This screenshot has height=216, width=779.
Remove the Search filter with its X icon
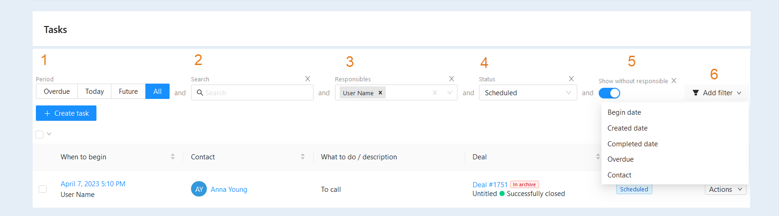click(x=307, y=79)
